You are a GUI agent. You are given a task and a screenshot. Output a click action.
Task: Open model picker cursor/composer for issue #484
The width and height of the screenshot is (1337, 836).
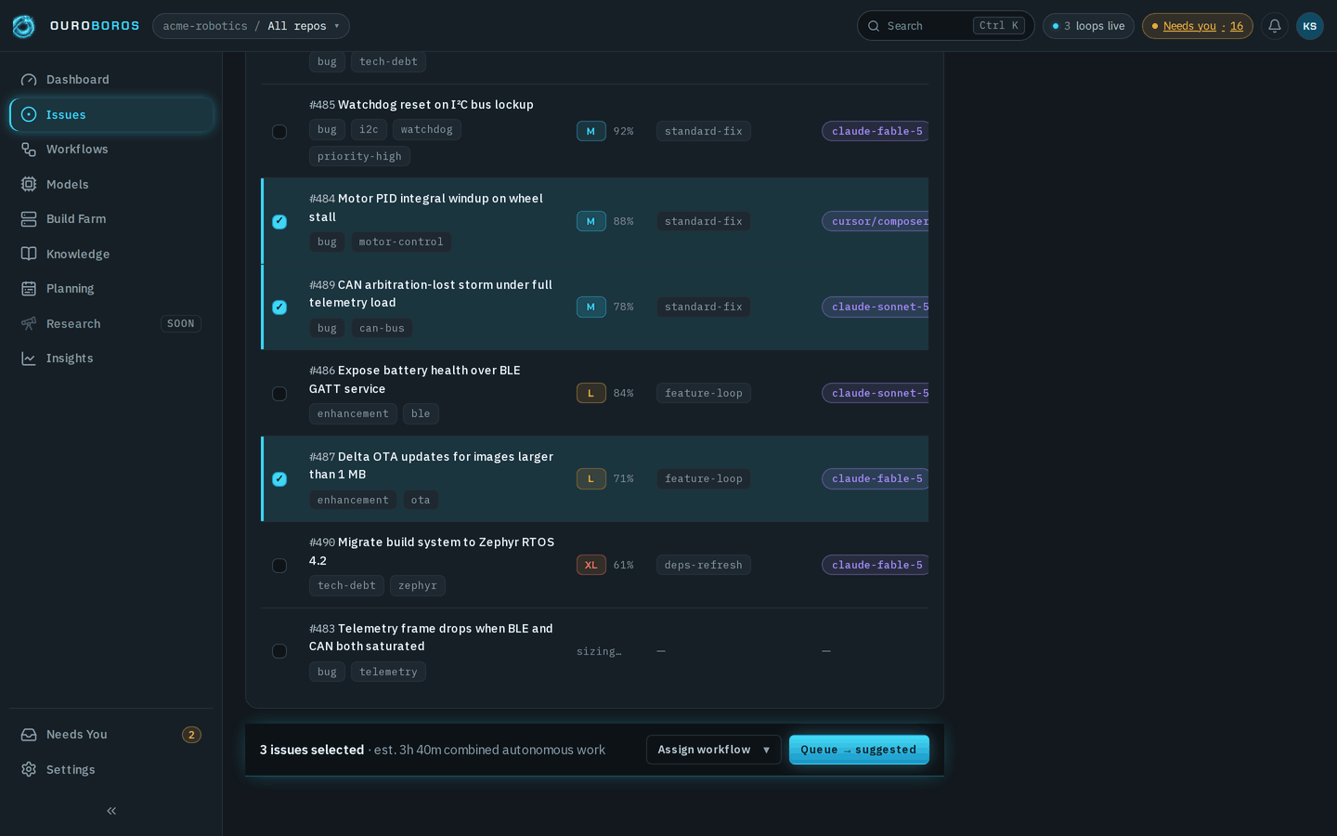point(876,221)
